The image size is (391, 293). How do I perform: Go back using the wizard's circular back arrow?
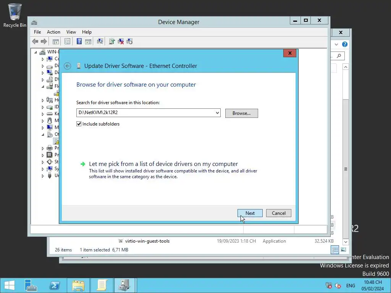click(67, 66)
